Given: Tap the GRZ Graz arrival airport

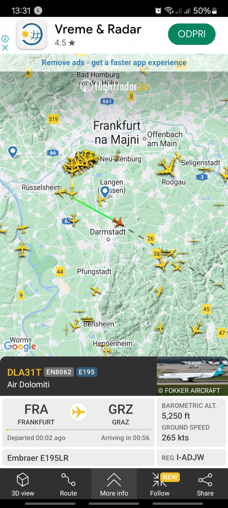Looking at the screenshot, I should (x=121, y=414).
